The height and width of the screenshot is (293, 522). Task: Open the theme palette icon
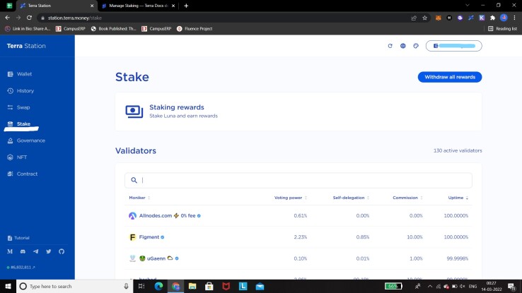(x=416, y=46)
